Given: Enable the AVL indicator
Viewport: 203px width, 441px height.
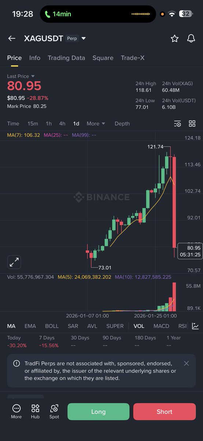Looking at the screenshot, I should (x=92, y=326).
